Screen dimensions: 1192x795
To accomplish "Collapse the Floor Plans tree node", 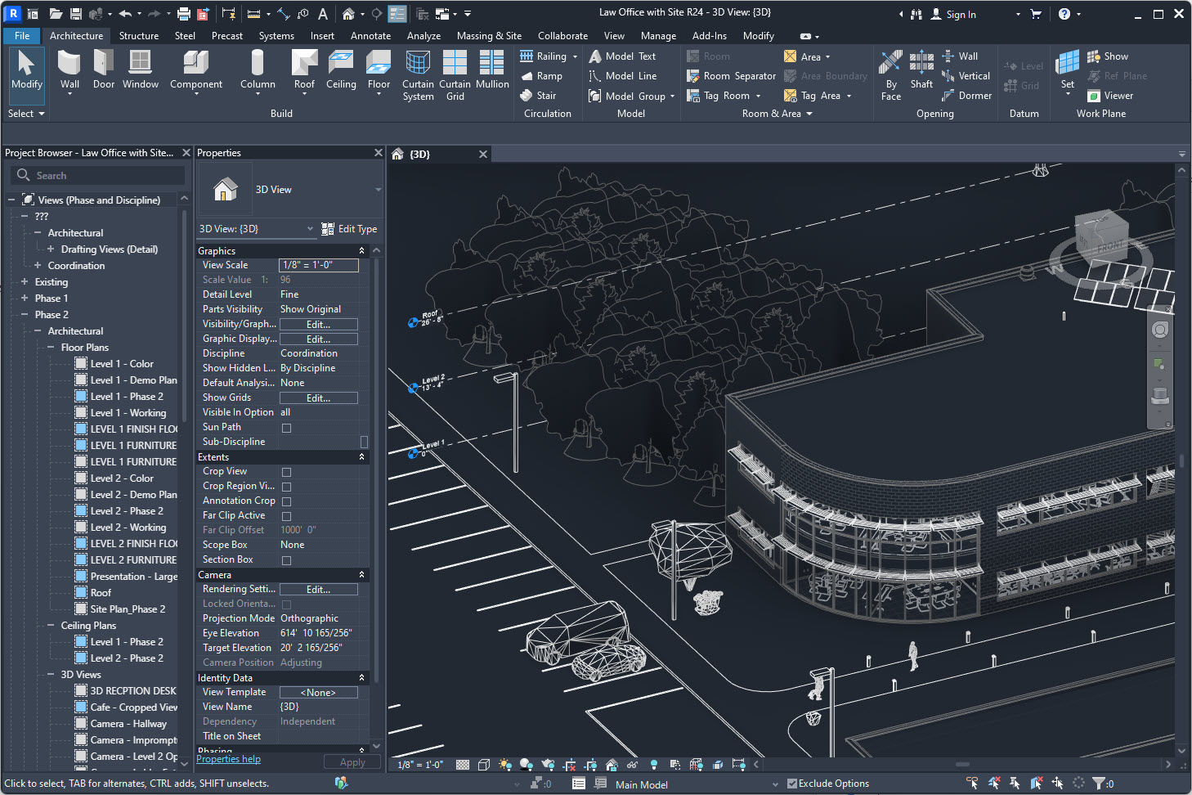I will click(x=51, y=348).
